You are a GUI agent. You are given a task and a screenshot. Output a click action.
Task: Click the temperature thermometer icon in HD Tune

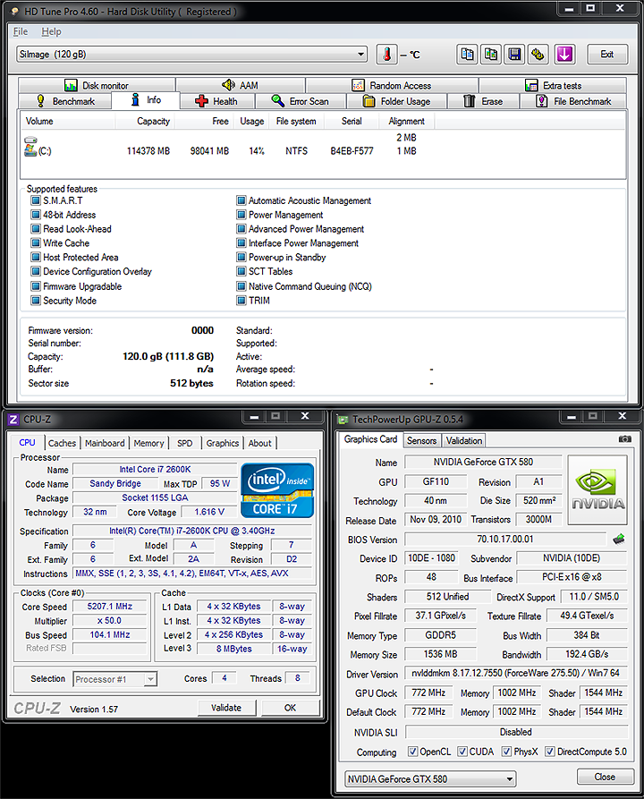pyautogui.click(x=386, y=54)
